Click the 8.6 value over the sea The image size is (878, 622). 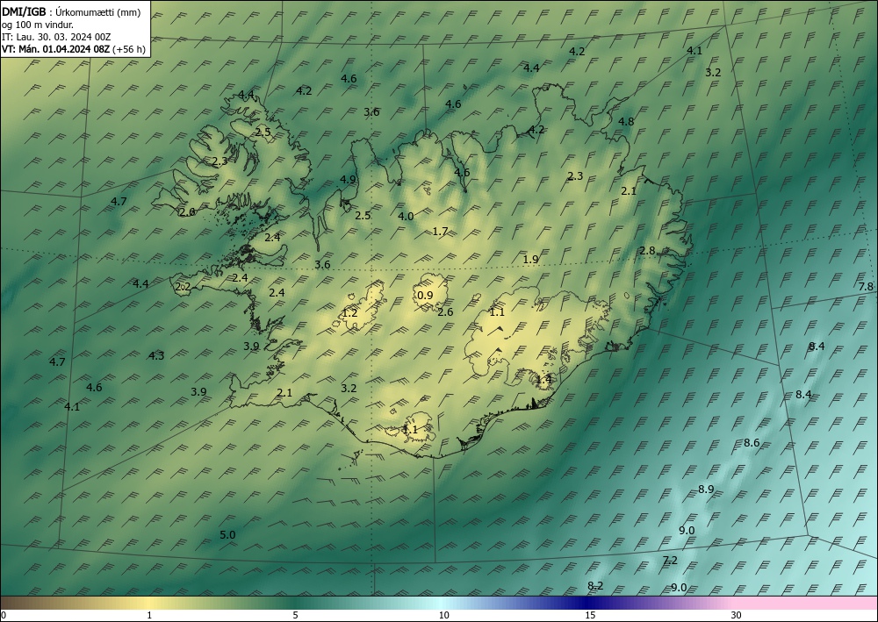(x=752, y=443)
